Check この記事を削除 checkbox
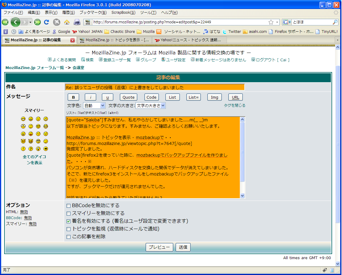 click(68, 237)
